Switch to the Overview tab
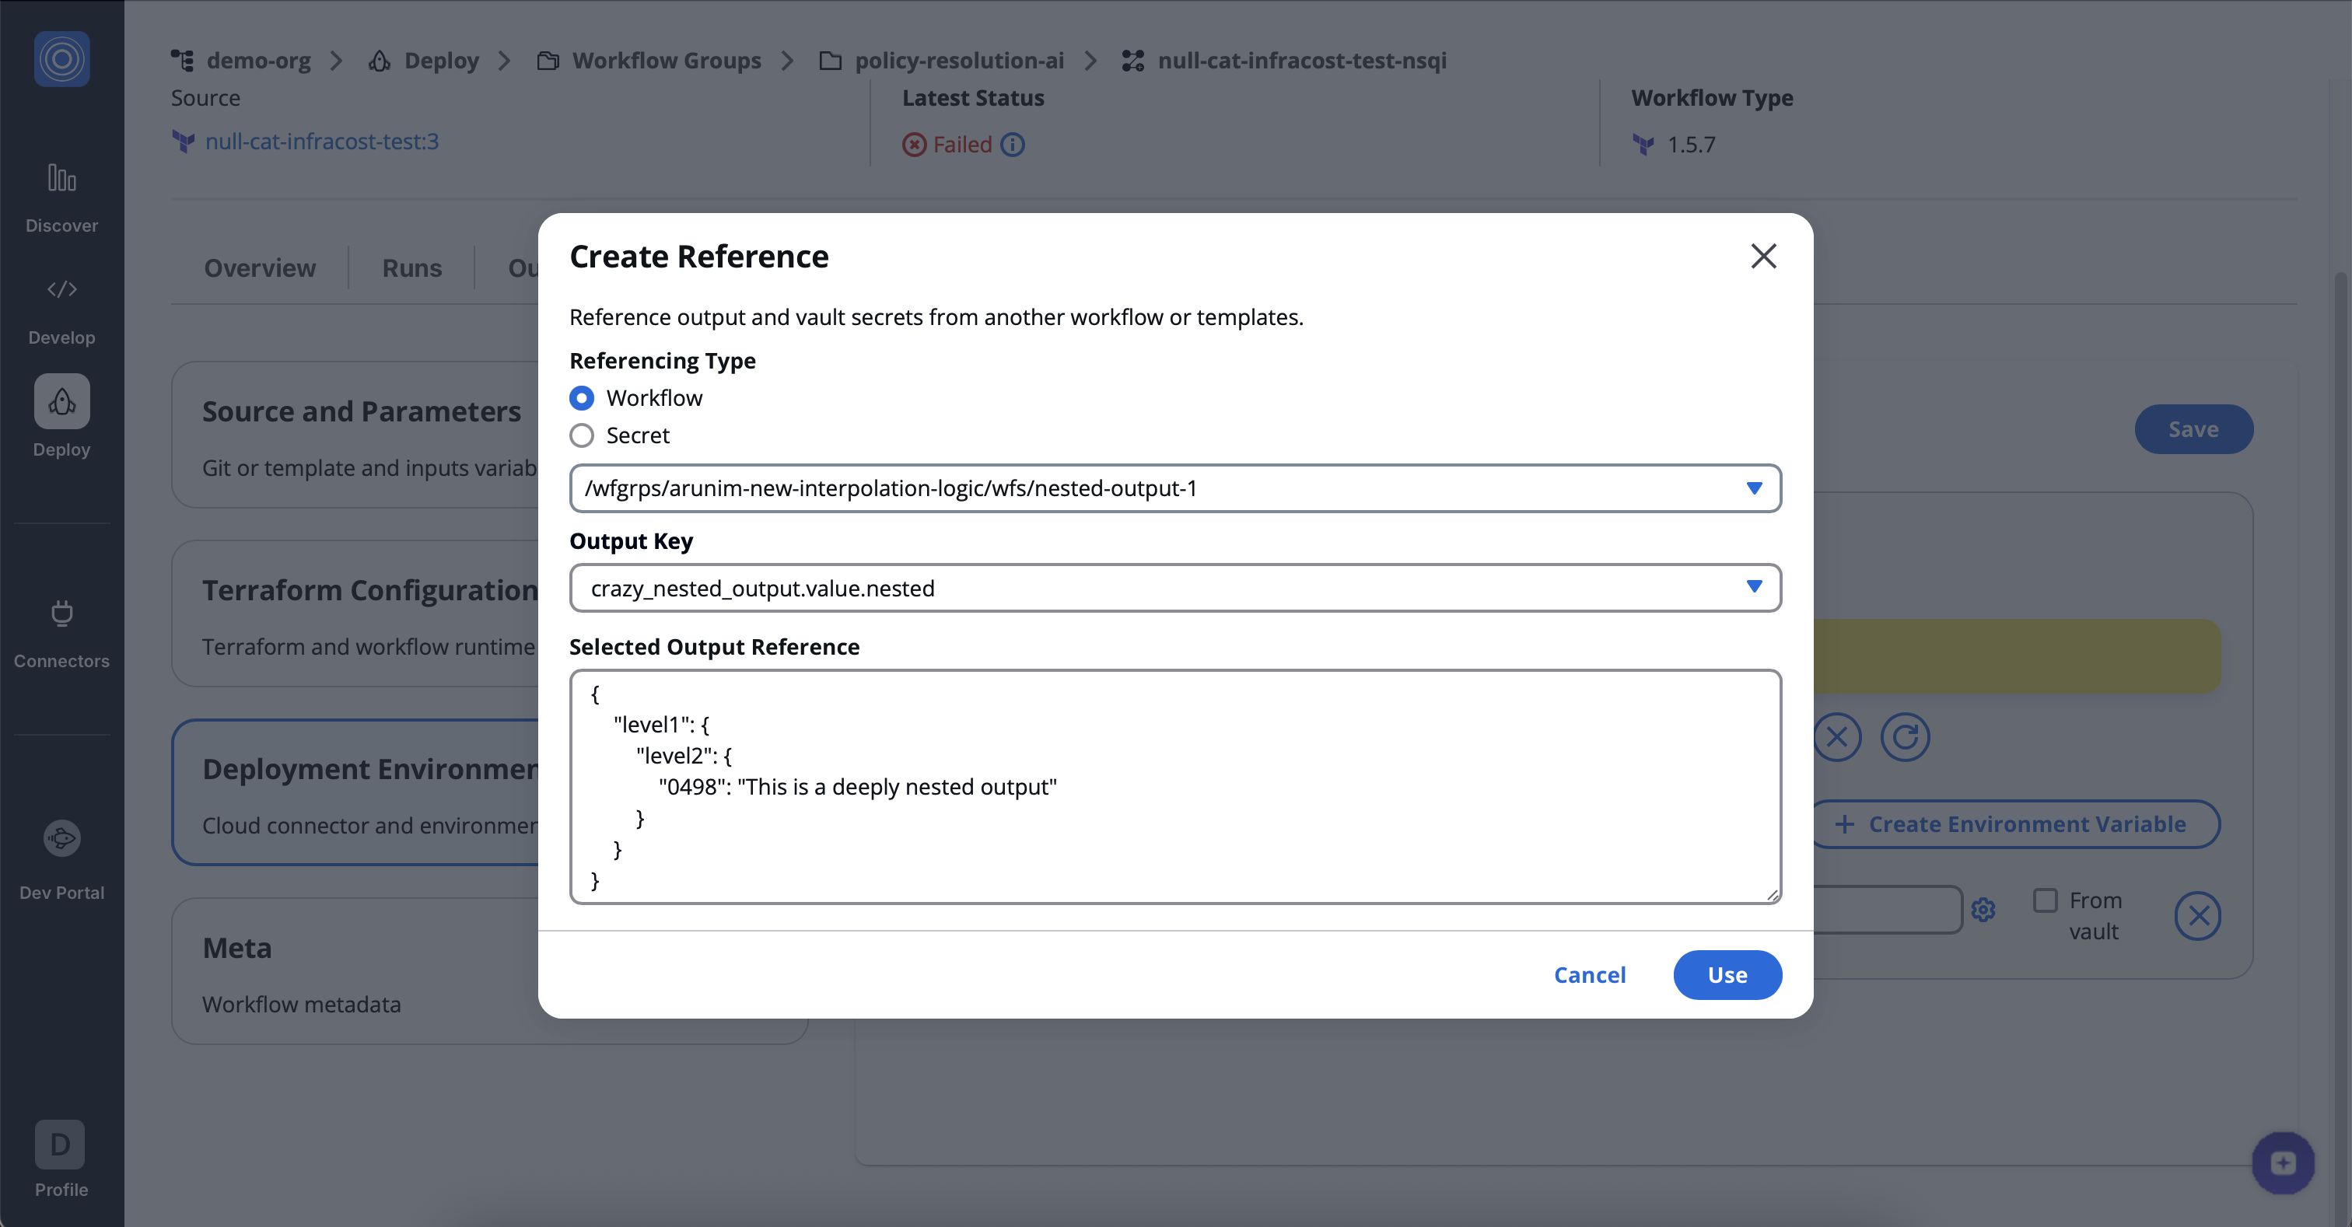The image size is (2352, 1227). (259, 268)
